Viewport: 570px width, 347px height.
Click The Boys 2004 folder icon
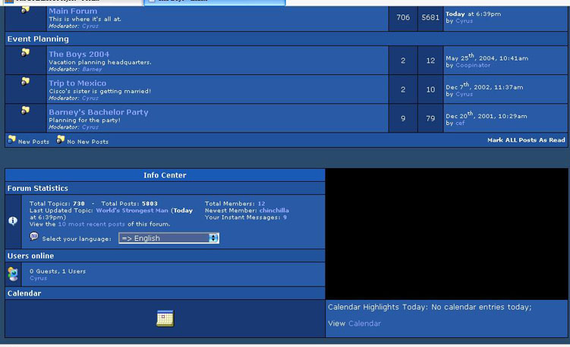25,53
